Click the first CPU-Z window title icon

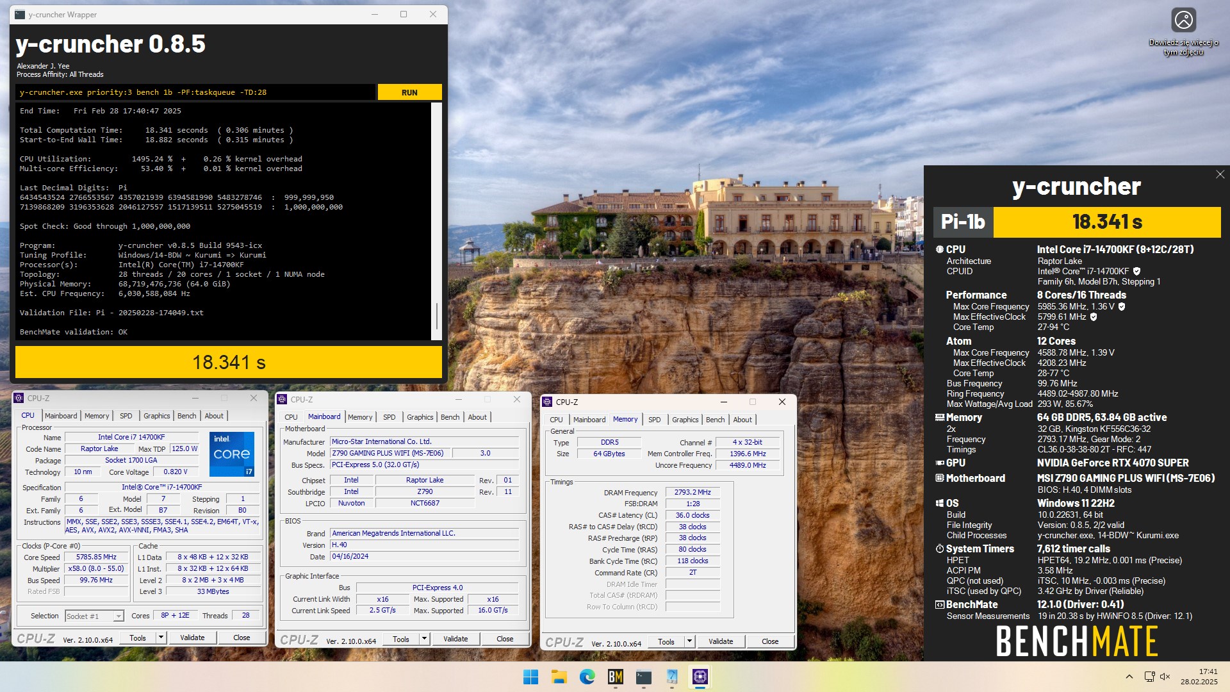19,398
